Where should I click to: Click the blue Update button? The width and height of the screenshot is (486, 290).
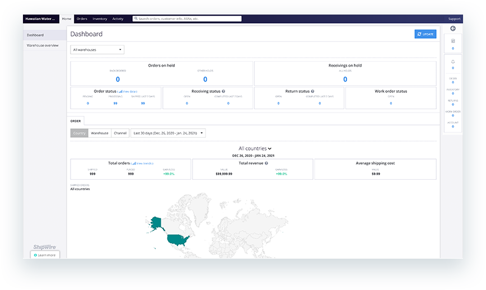tap(425, 34)
